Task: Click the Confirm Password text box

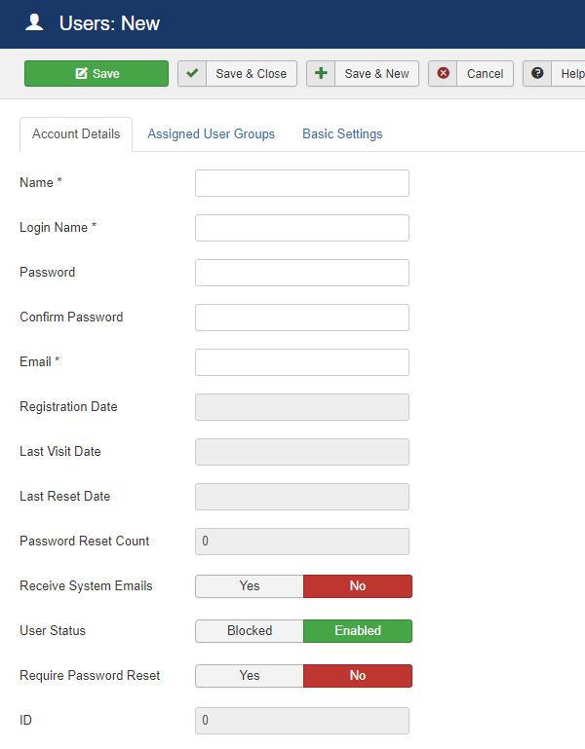Action: tap(302, 318)
